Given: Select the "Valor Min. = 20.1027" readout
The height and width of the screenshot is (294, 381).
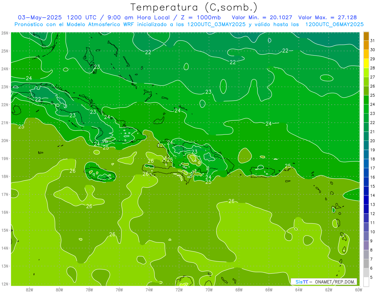Looking at the screenshot, I should coord(262,17).
